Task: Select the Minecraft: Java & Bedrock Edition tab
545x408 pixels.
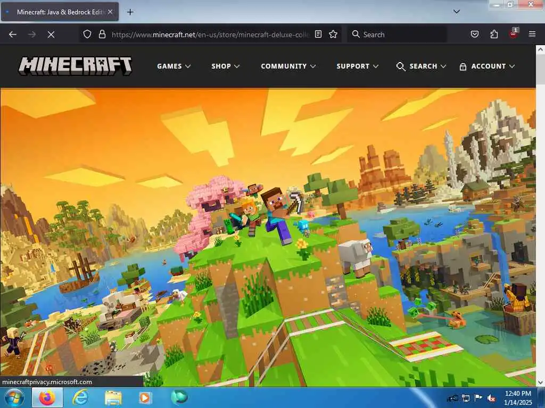Action: [x=60, y=12]
